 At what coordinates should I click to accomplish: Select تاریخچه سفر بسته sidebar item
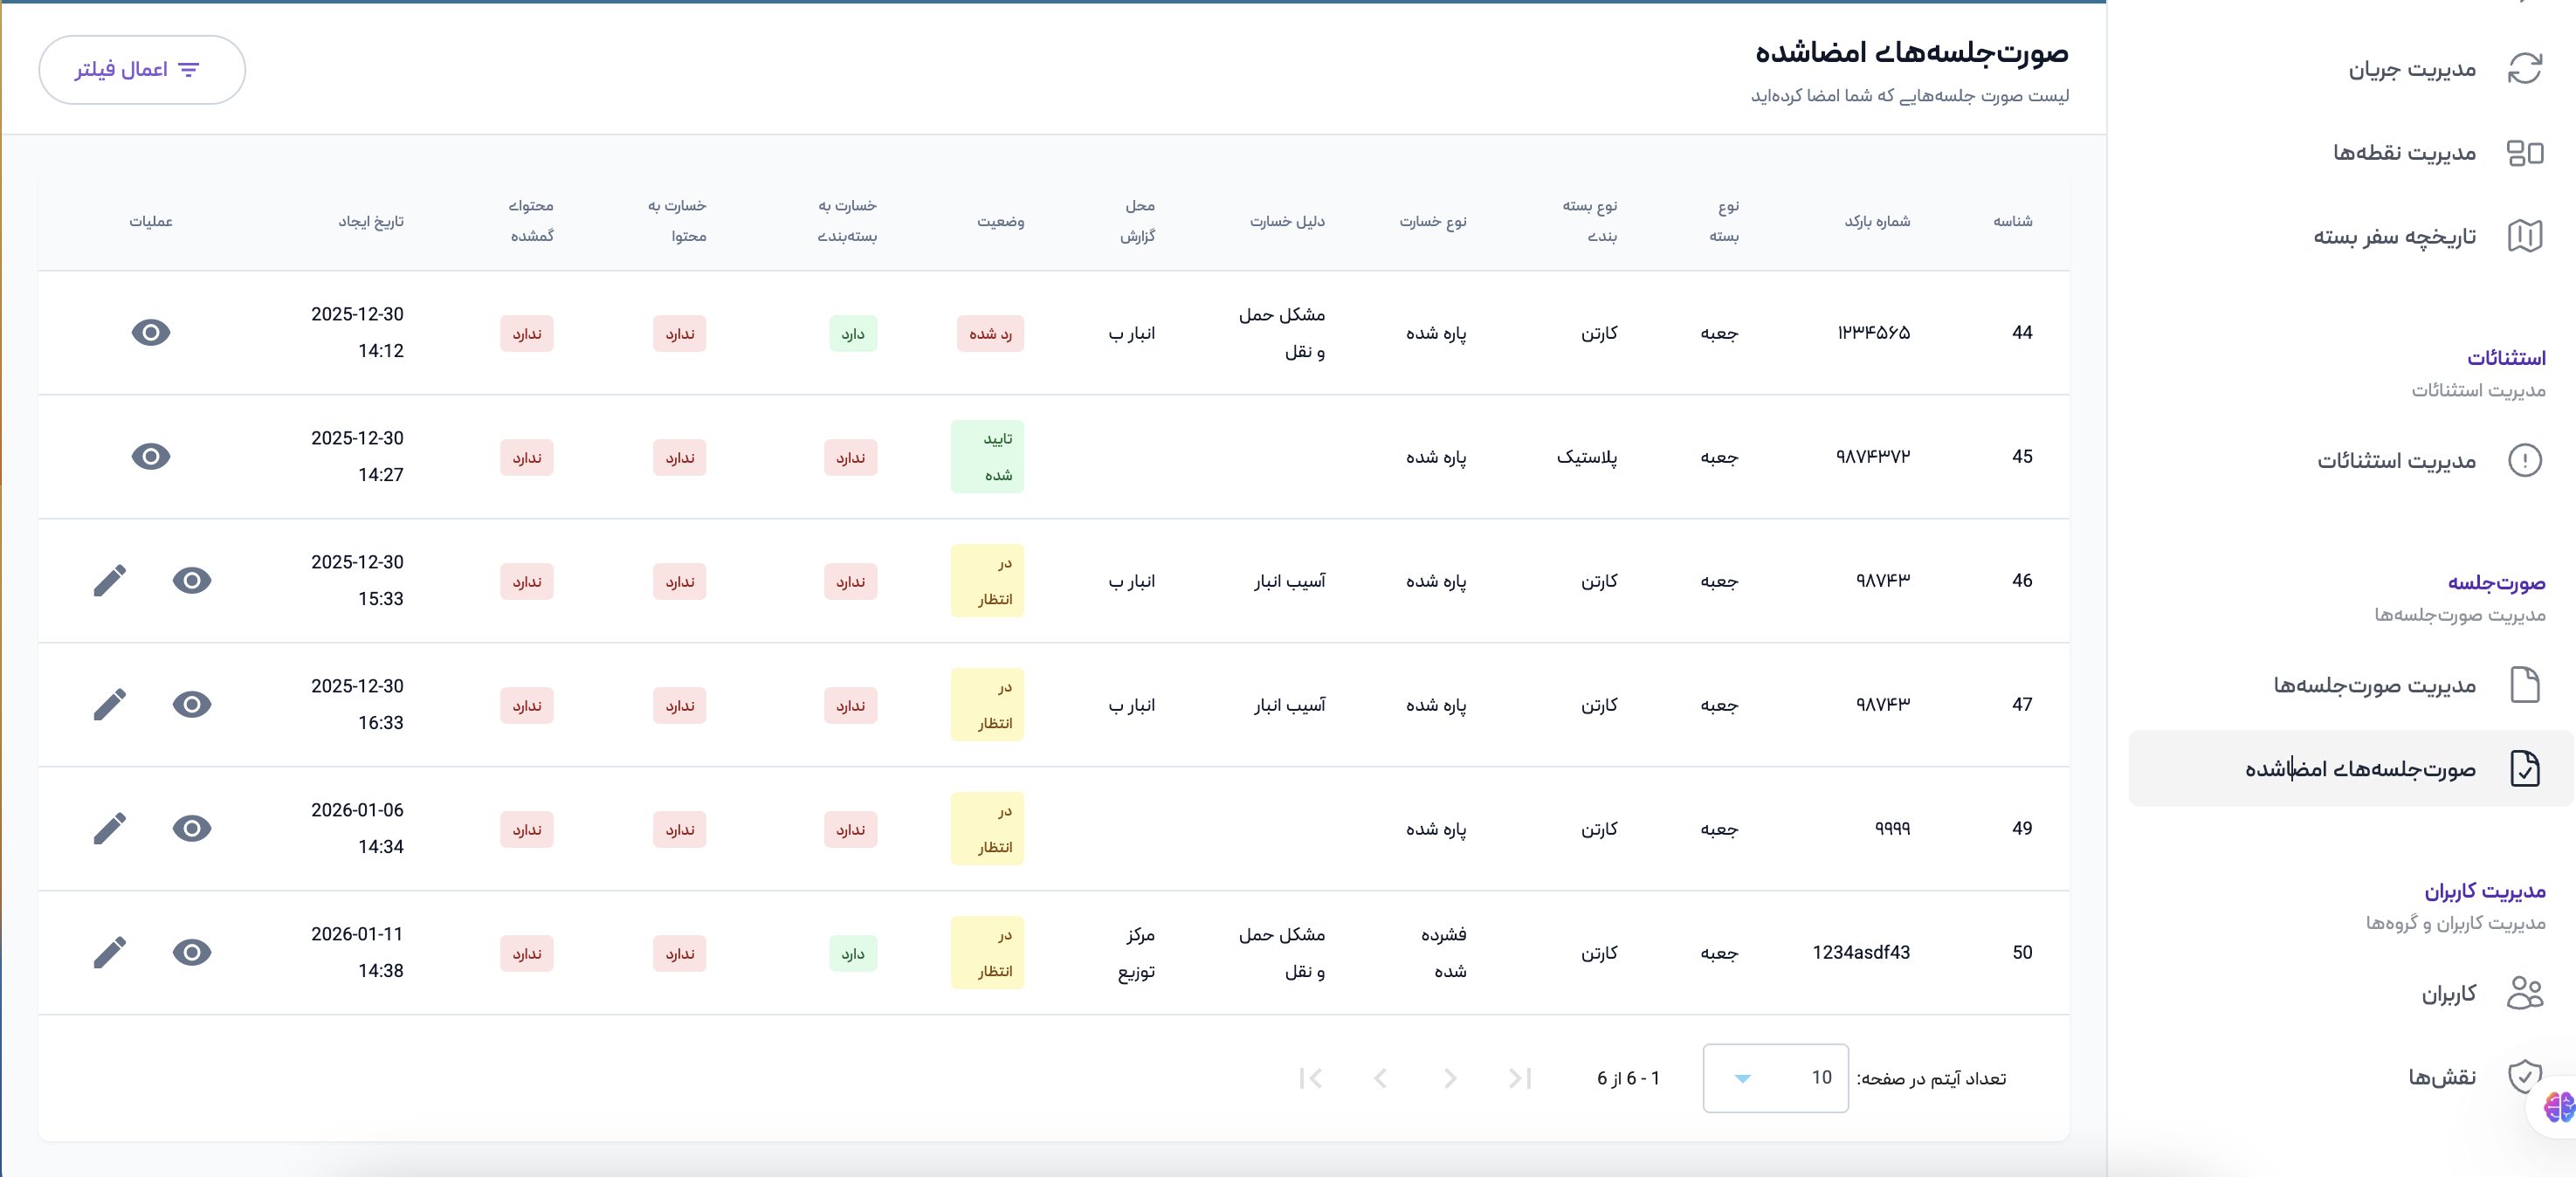click(x=2394, y=236)
